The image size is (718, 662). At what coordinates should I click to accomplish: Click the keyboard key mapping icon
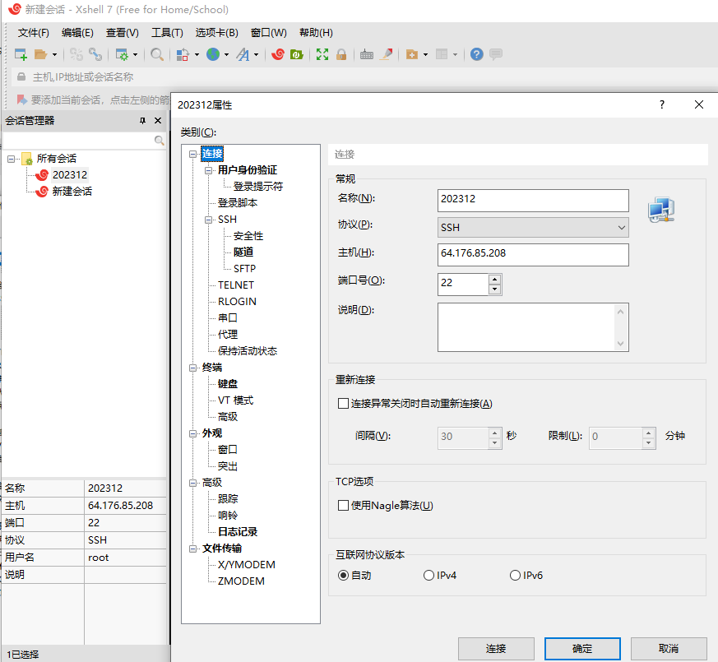click(366, 54)
